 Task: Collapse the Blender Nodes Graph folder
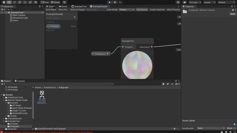(x=4, y=100)
